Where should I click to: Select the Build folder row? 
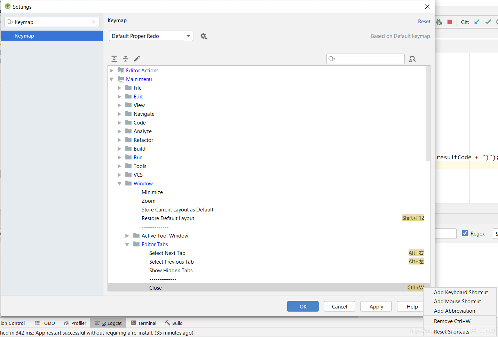click(x=267, y=149)
